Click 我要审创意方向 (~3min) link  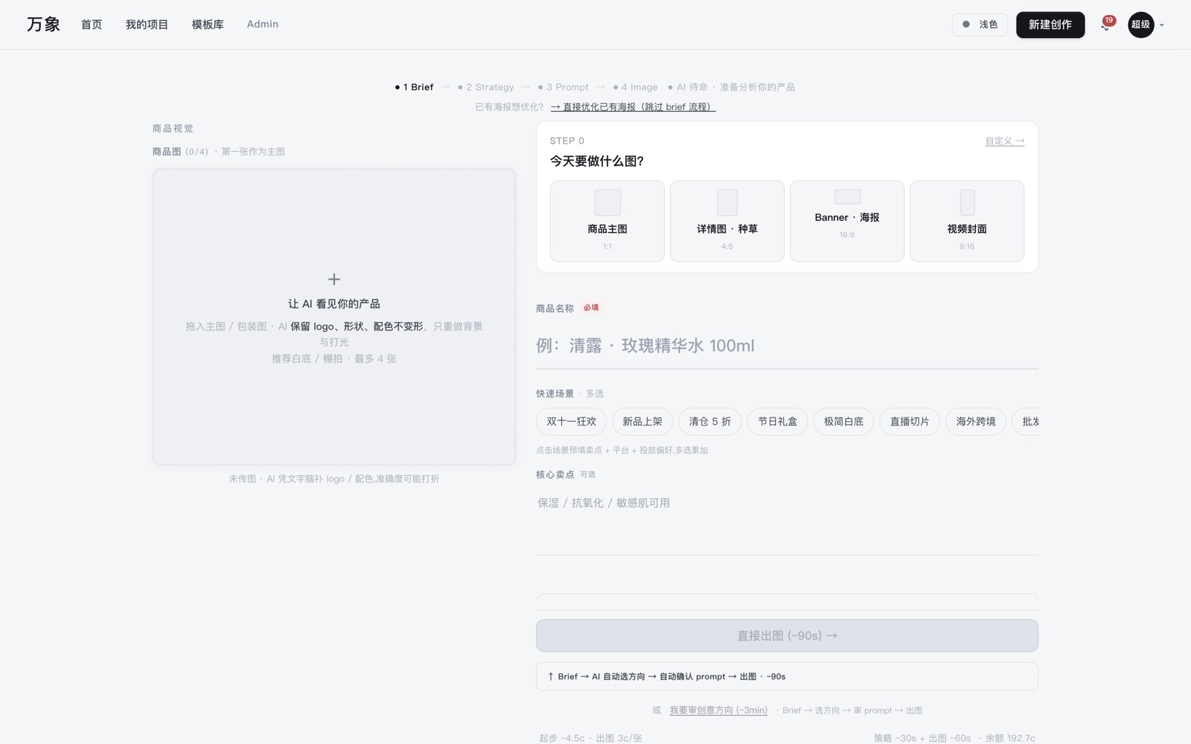coord(718,711)
